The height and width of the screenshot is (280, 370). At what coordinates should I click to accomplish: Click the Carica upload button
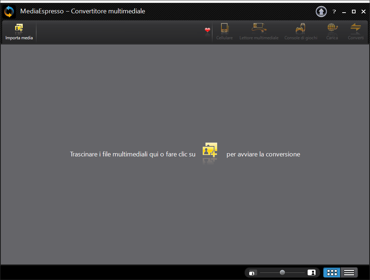tap(332, 32)
